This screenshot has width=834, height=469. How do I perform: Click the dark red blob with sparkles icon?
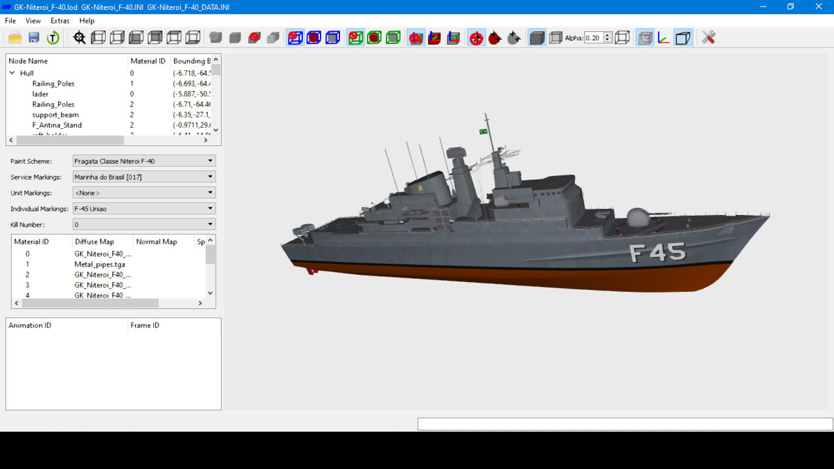[495, 38]
